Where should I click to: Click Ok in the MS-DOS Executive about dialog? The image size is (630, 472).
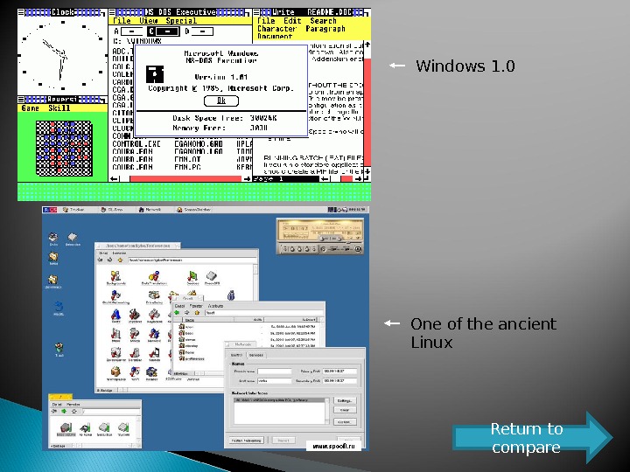click(221, 101)
